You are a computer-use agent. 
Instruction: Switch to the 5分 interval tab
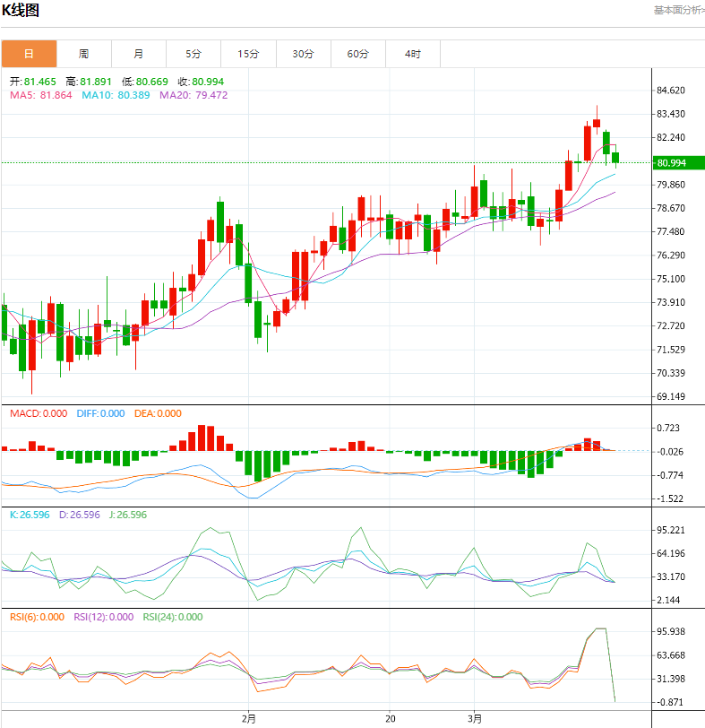pyautogui.click(x=193, y=54)
